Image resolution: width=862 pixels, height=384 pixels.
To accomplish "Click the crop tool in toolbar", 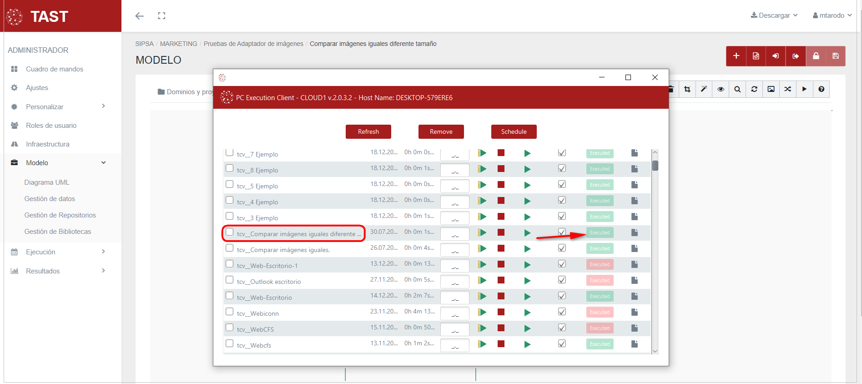I will tap(687, 89).
